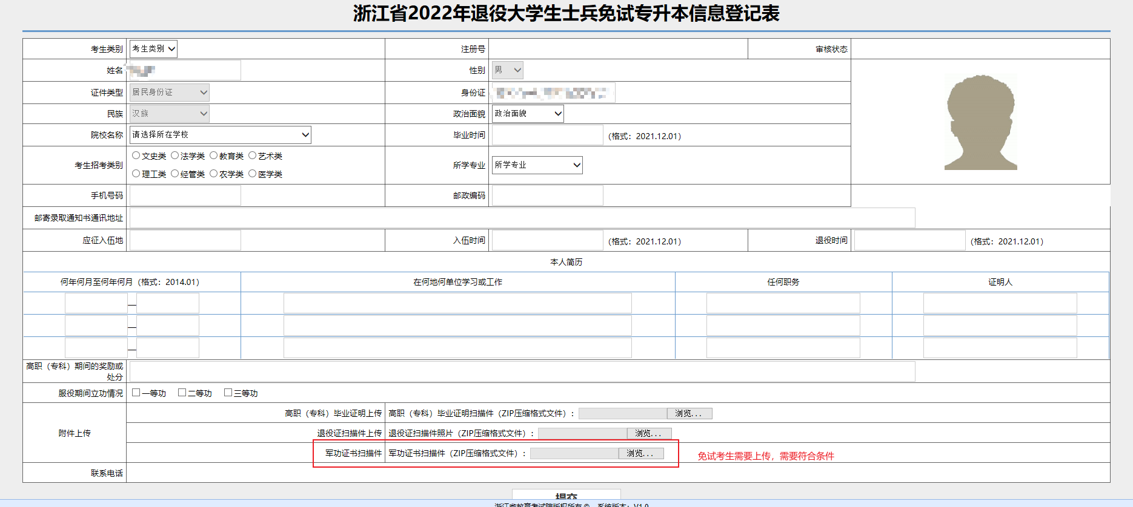Expand the 所学专业 major dropdown
1133x507 pixels.
(537, 165)
